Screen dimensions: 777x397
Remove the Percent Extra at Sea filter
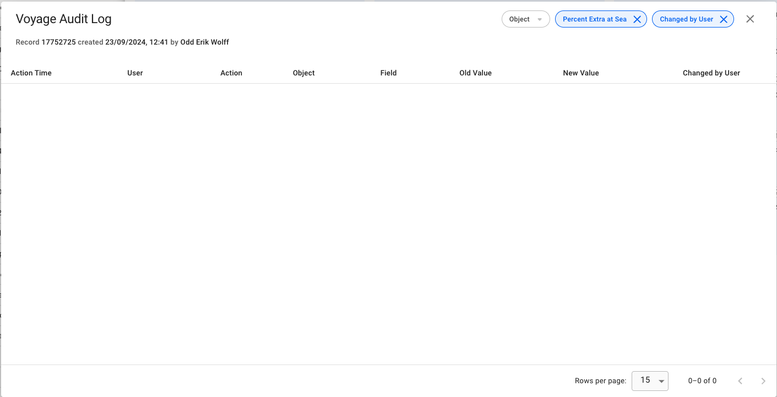[x=637, y=19]
